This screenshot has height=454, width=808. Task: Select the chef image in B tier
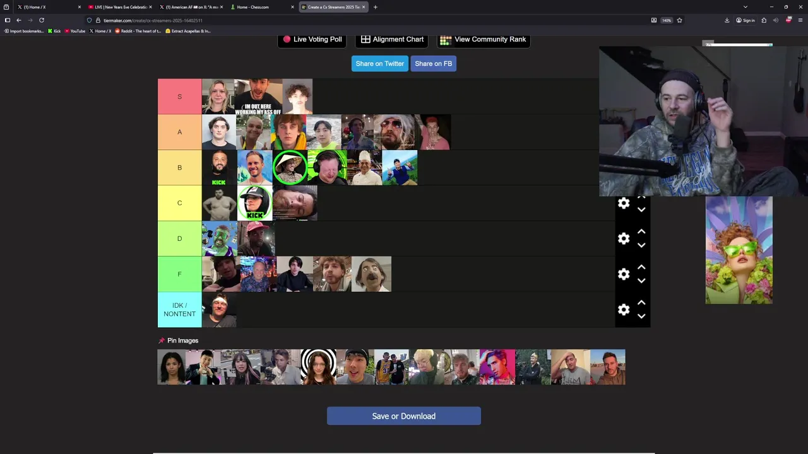364,167
